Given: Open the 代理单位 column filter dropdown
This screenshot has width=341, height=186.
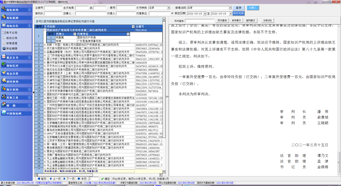Looking at the screenshot, I should point(128,34).
